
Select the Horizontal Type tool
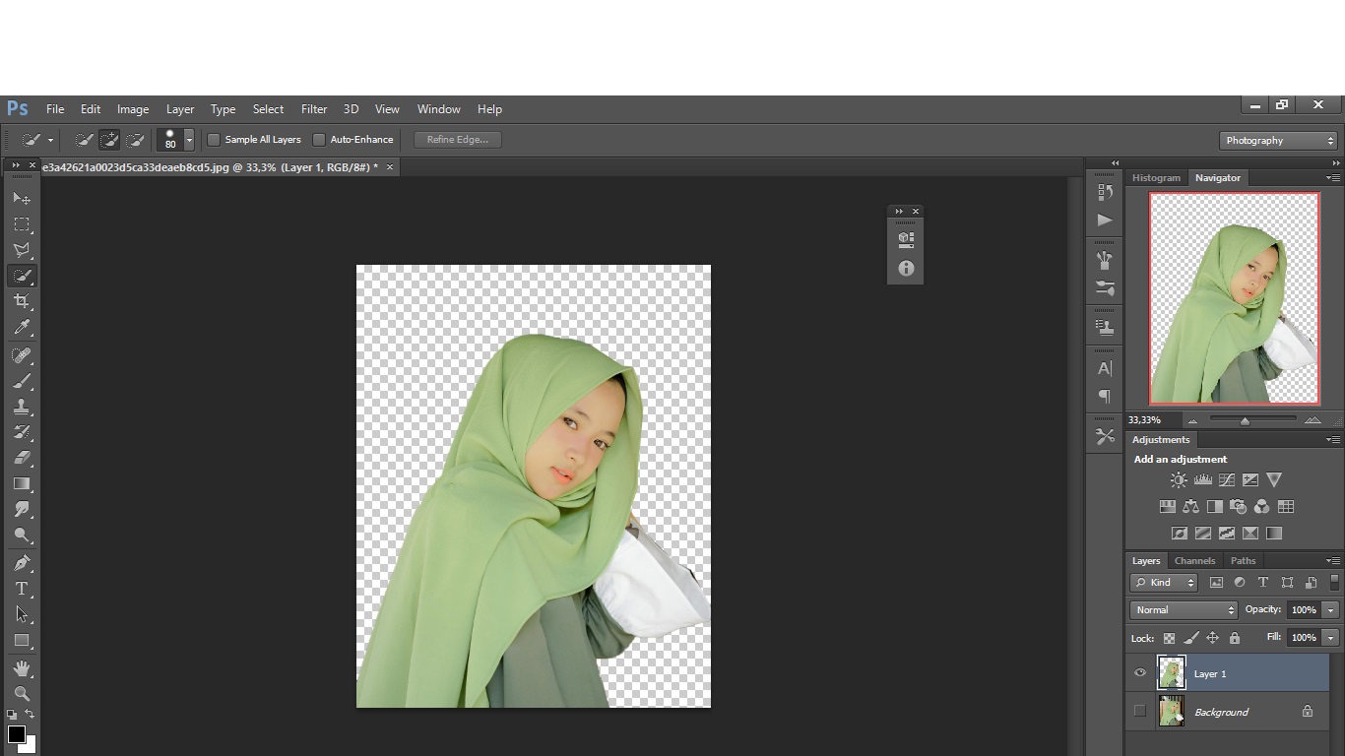coord(22,589)
